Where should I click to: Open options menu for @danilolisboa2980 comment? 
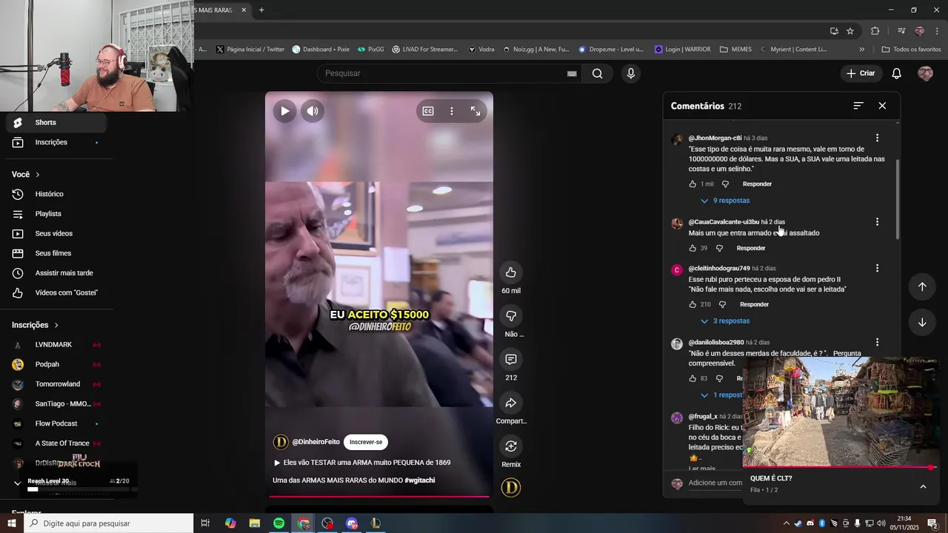point(877,343)
